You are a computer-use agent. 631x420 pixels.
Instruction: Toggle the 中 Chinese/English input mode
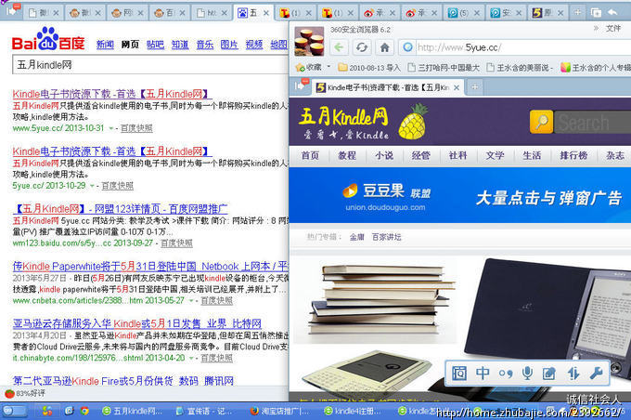(483, 374)
